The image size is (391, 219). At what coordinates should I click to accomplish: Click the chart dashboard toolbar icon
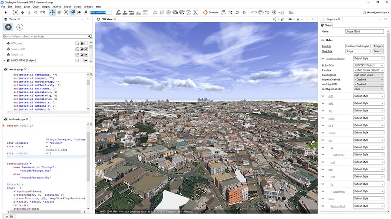point(281,12)
